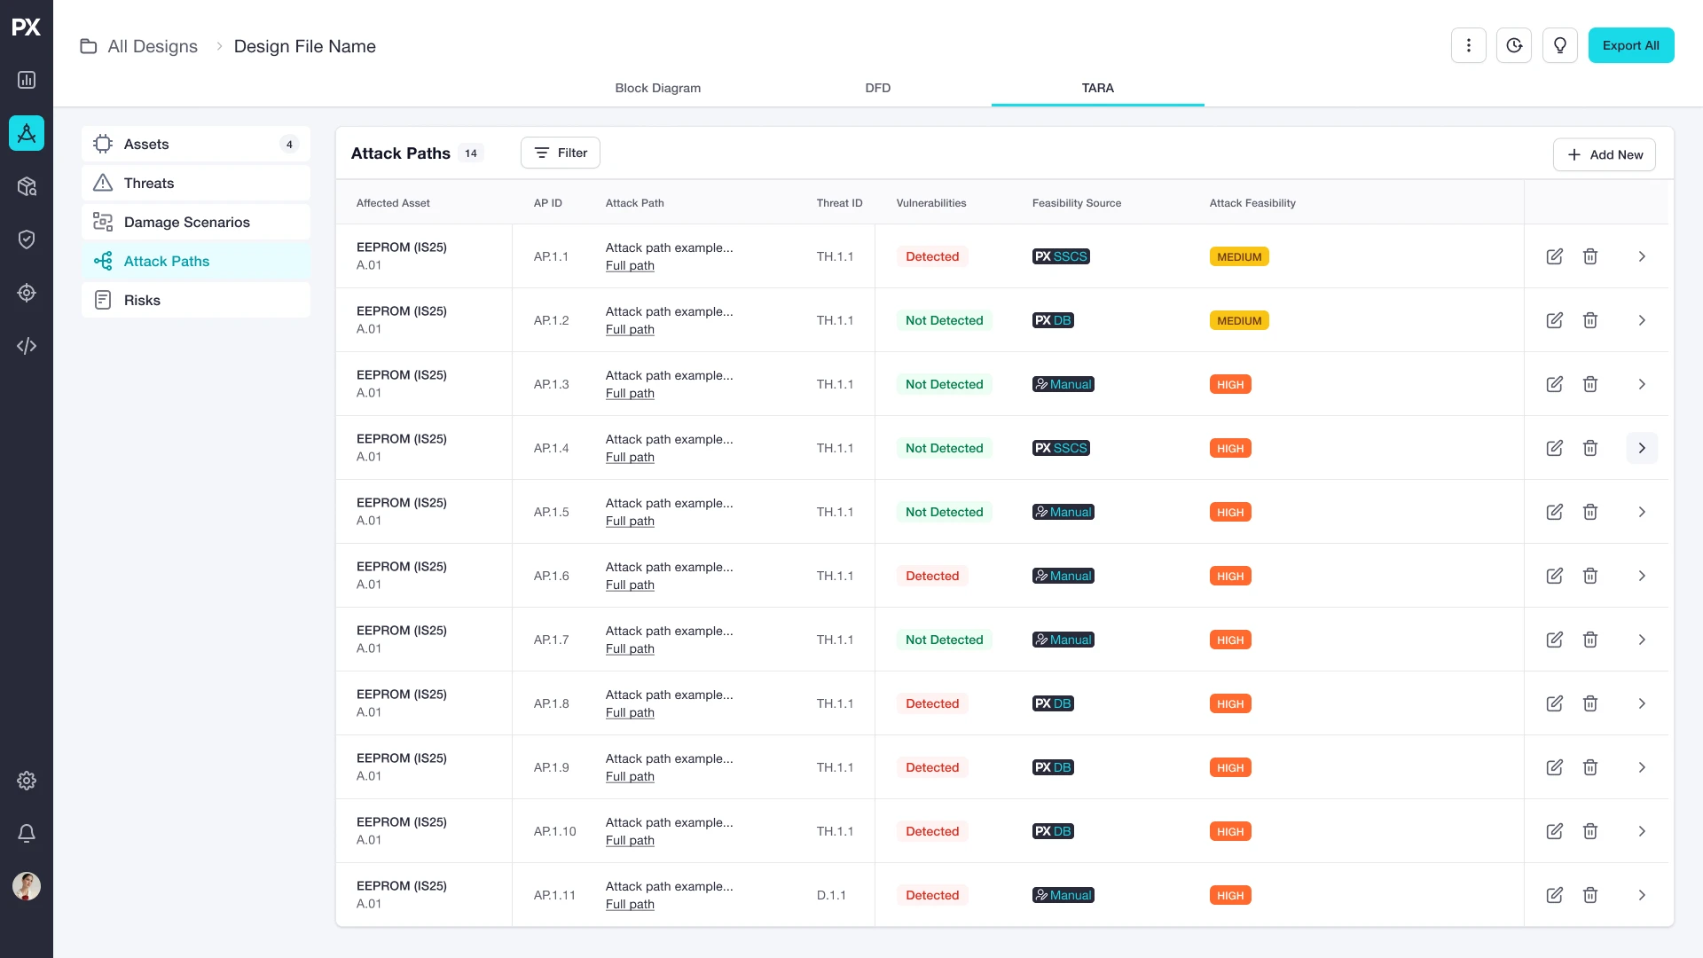
Task: Click the Export All button
Action: (1631, 45)
